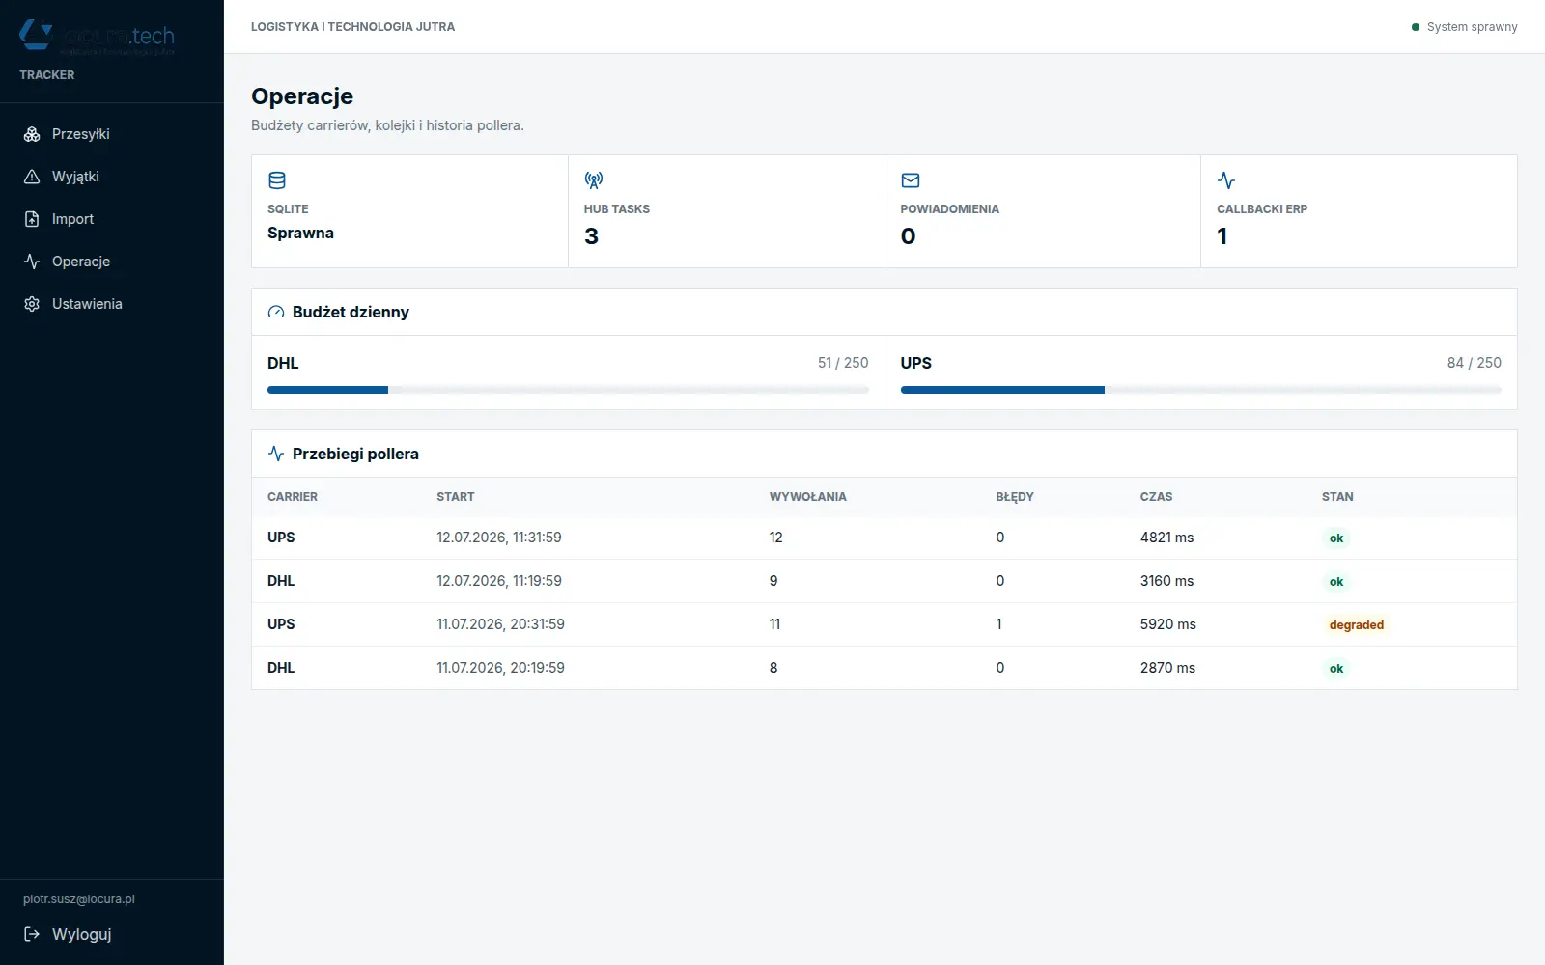Click the System sprawny status indicator
This screenshot has width=1545, height=965.
[x=1465, y=27]
